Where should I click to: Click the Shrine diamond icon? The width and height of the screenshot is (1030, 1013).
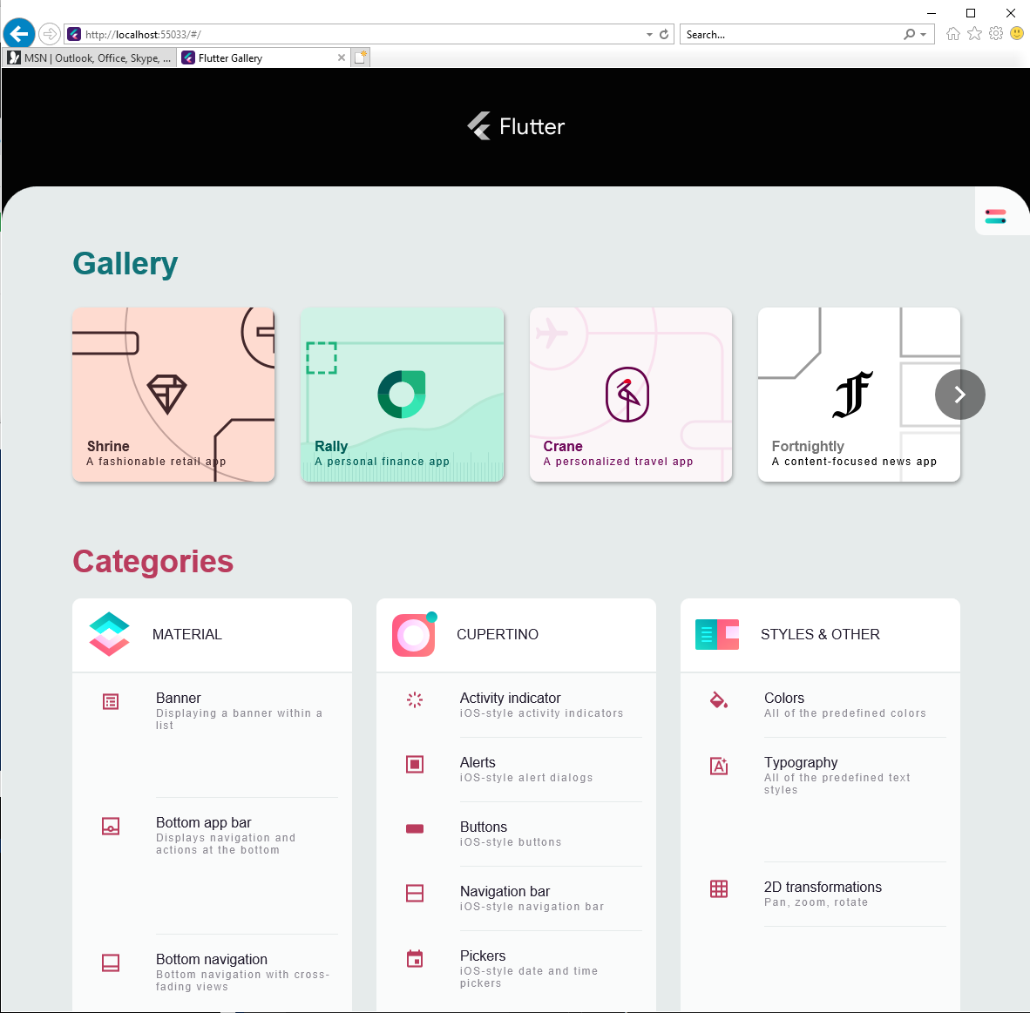(x=166, y=394)
